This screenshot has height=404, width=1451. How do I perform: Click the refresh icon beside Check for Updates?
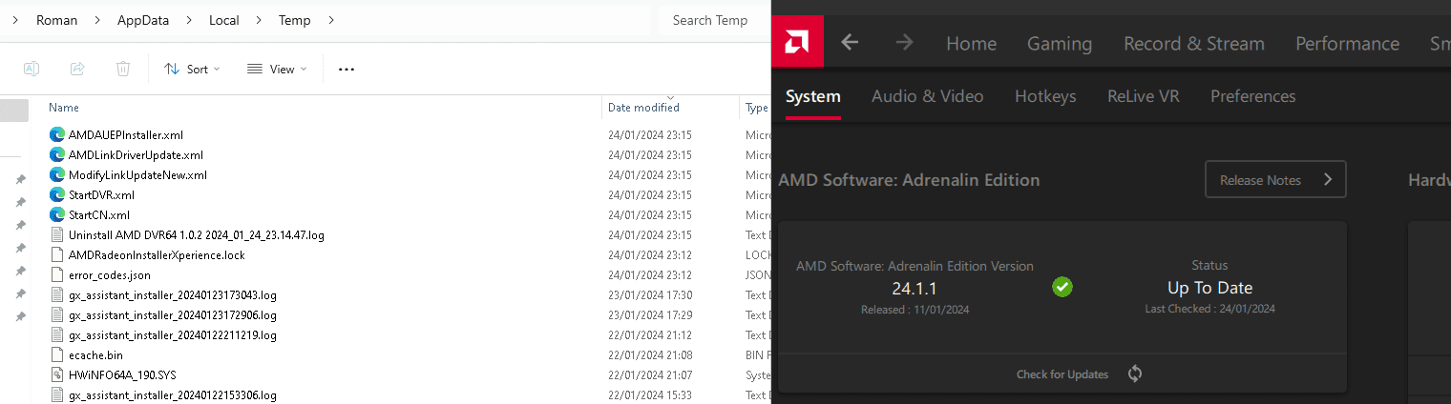point(1135,374)
